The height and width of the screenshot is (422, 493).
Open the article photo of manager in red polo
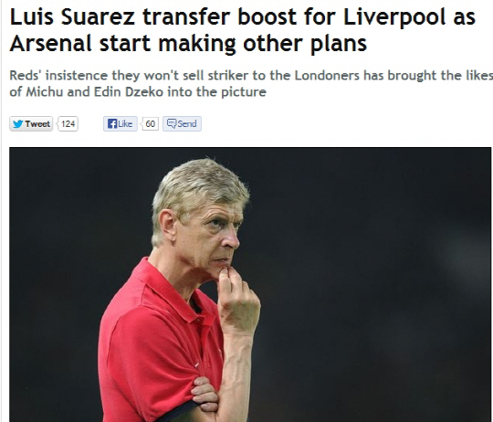click(250, 285)
